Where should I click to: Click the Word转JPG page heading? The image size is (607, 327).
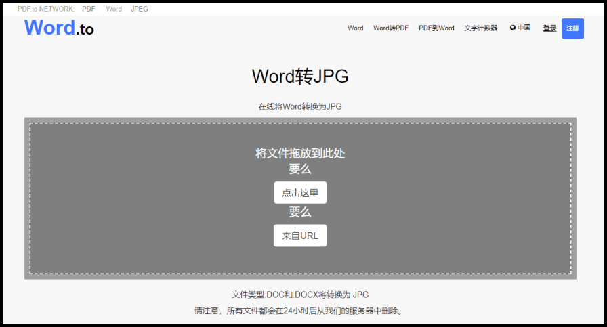coord(300,77)
